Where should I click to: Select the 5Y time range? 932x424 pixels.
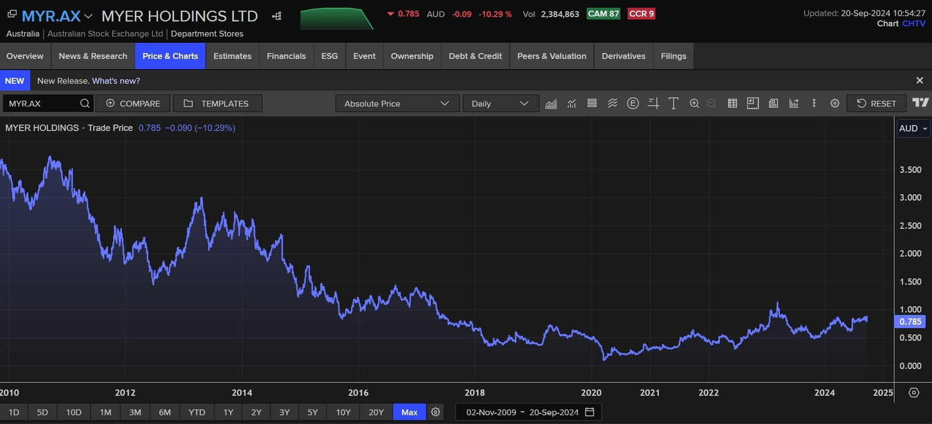pyautogui.click(x=313, y=412)
